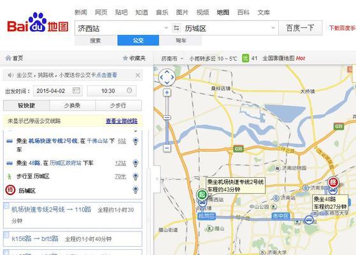Screen dimensions: 356x255
Task: Locate the 历城区 end point on map
Action: (136, 189)
